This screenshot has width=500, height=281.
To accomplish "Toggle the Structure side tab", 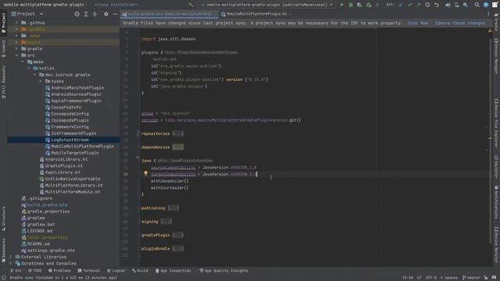I will pyautogui.click(x=3, y=219).
